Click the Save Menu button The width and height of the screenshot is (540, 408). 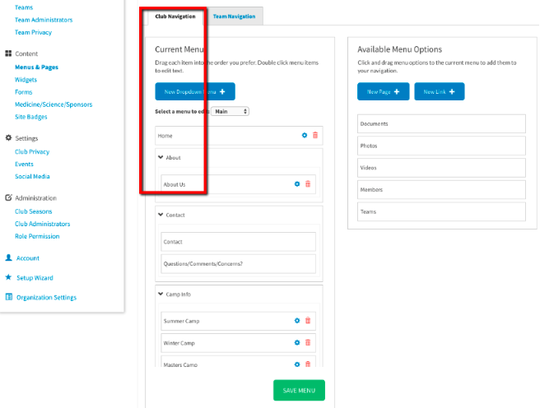point(299,390)
